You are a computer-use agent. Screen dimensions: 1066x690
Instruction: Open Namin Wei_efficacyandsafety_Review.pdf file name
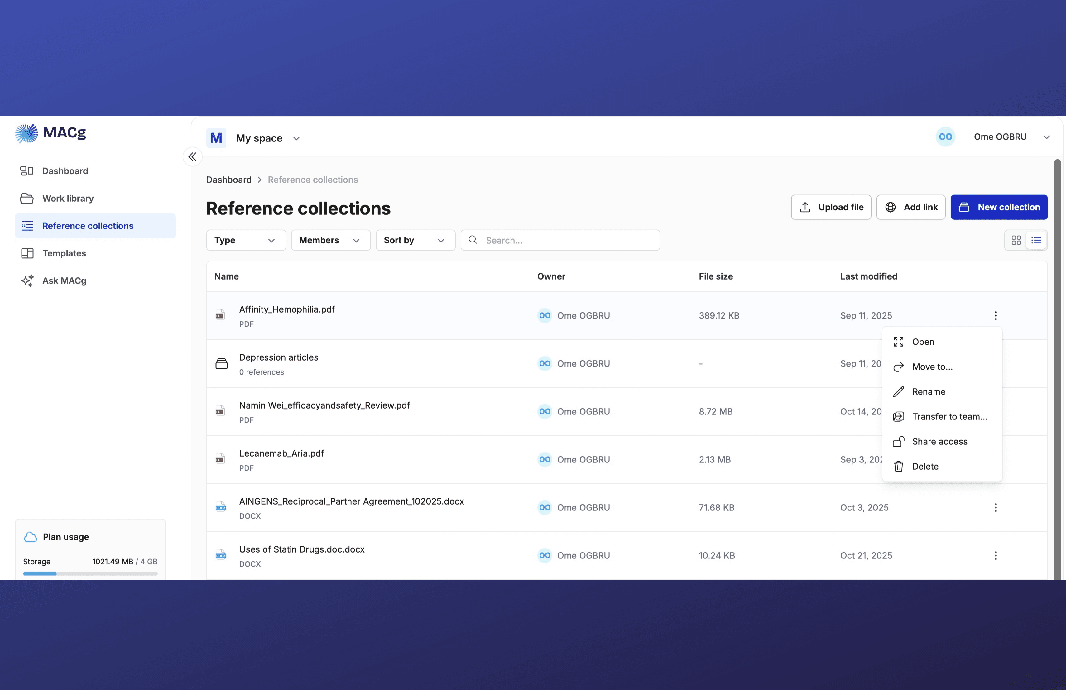tap(324, 405)
